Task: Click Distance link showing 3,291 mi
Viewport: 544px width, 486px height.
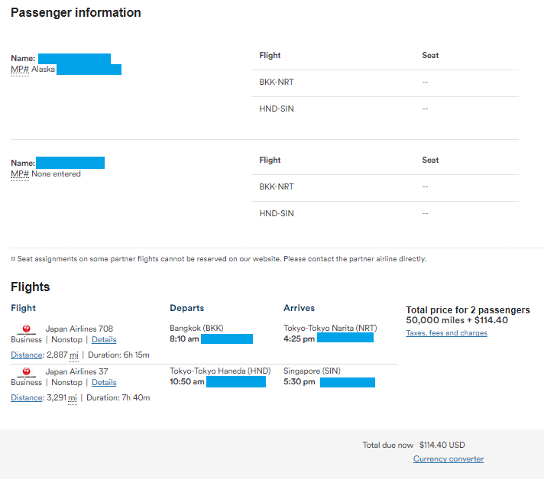Action: point(27,397)
